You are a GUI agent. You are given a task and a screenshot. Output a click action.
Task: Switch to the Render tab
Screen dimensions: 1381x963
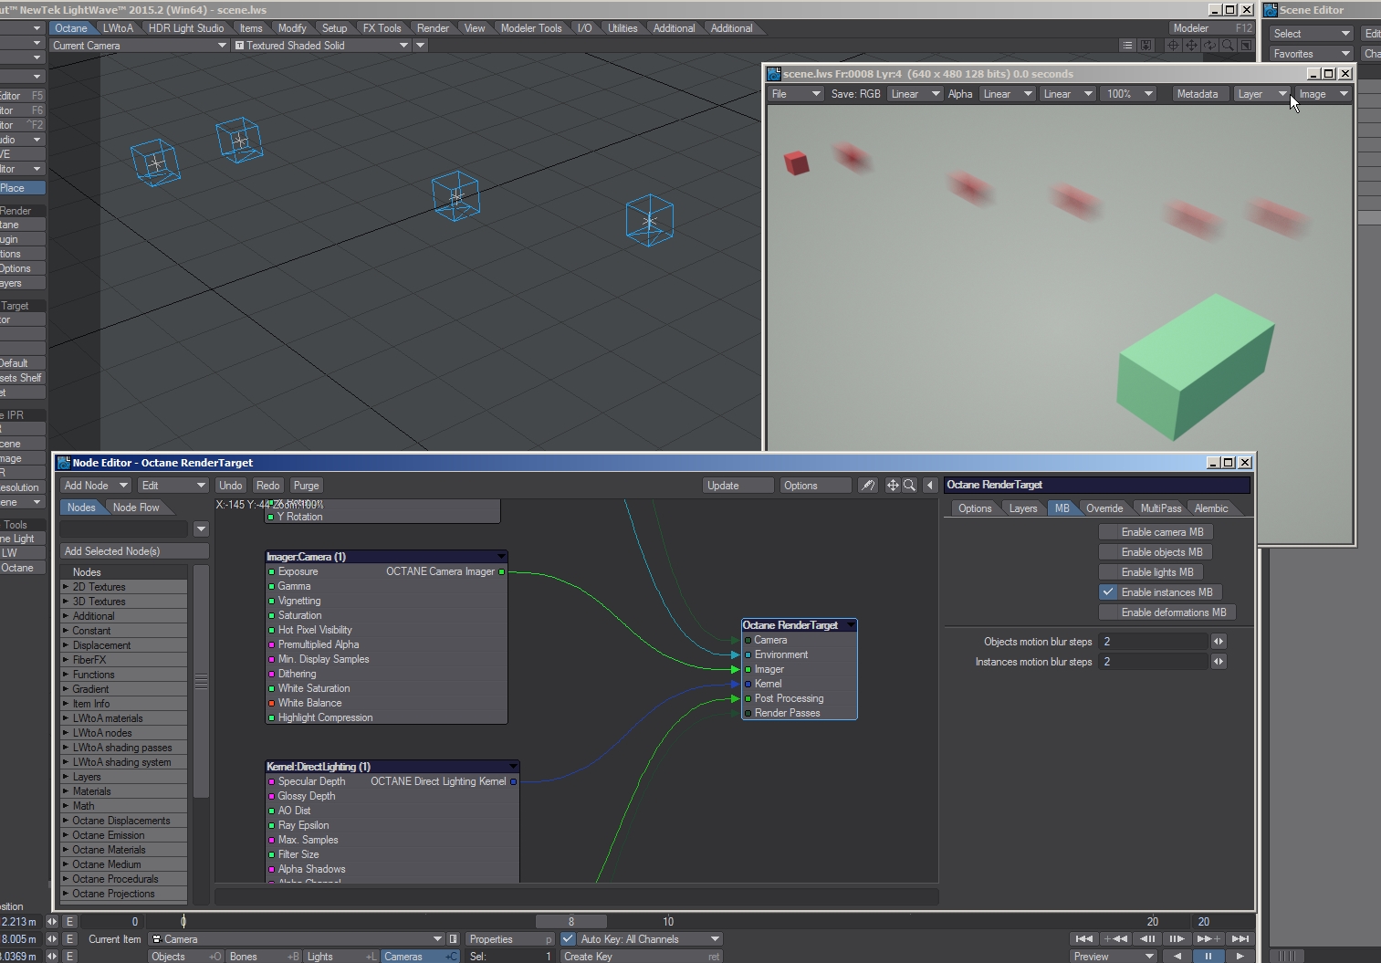click(x=433, y=28)
